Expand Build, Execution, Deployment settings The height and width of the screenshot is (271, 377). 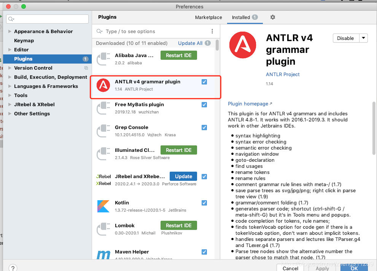pos(10,77)
